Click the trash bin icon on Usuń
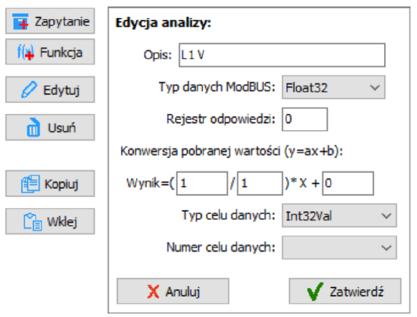This screenshot has width=417, height=317. (33, 127)
